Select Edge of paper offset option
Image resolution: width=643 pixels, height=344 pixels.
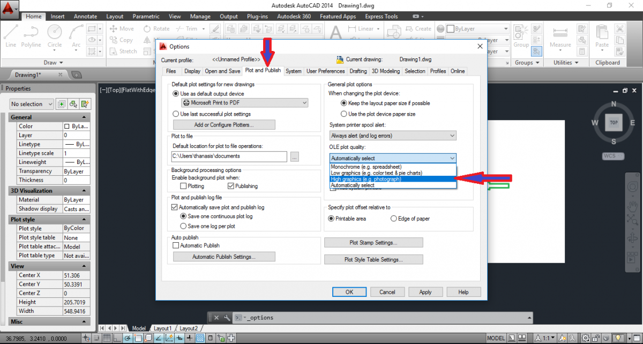point(394,219)
